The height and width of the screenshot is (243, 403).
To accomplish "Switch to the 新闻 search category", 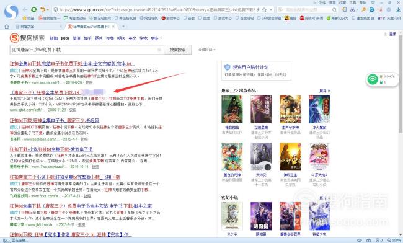I will [53, 38].
